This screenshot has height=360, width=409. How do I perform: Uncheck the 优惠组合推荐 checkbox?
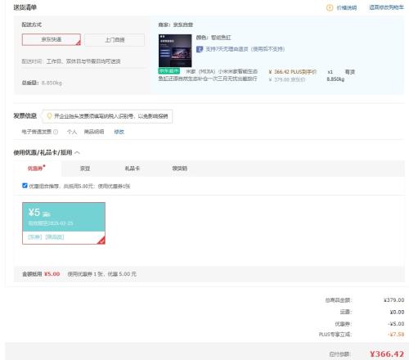(25, 186)
